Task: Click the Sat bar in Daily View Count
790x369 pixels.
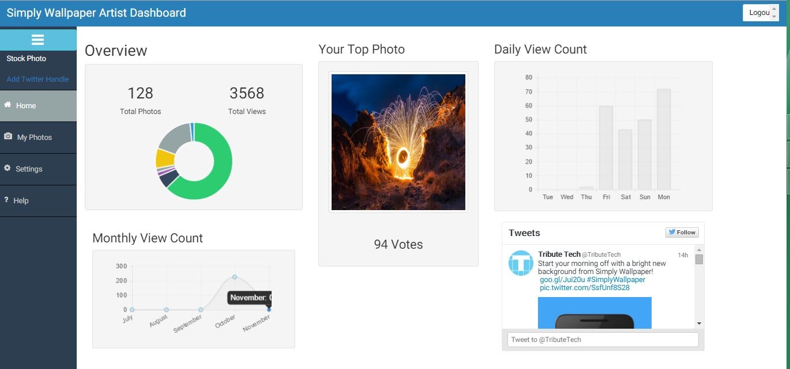Action: point(625,160)
